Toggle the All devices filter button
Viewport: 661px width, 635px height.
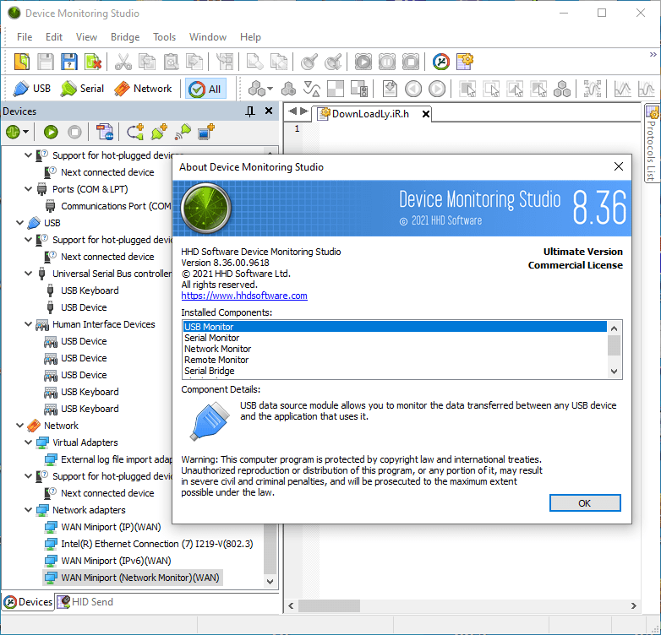[205, 89]
